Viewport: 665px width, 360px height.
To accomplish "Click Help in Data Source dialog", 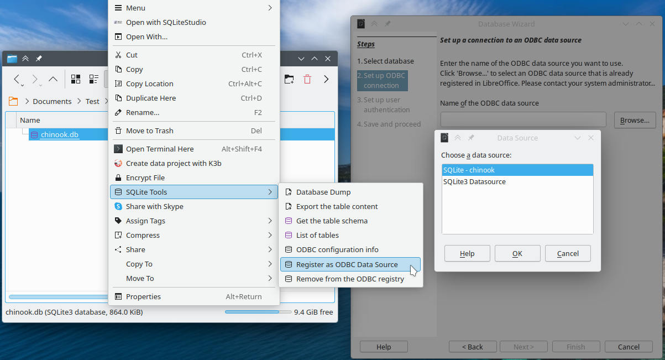I will pos(467,253).
